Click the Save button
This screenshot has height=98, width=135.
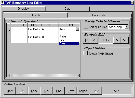(x=71, y=91)
